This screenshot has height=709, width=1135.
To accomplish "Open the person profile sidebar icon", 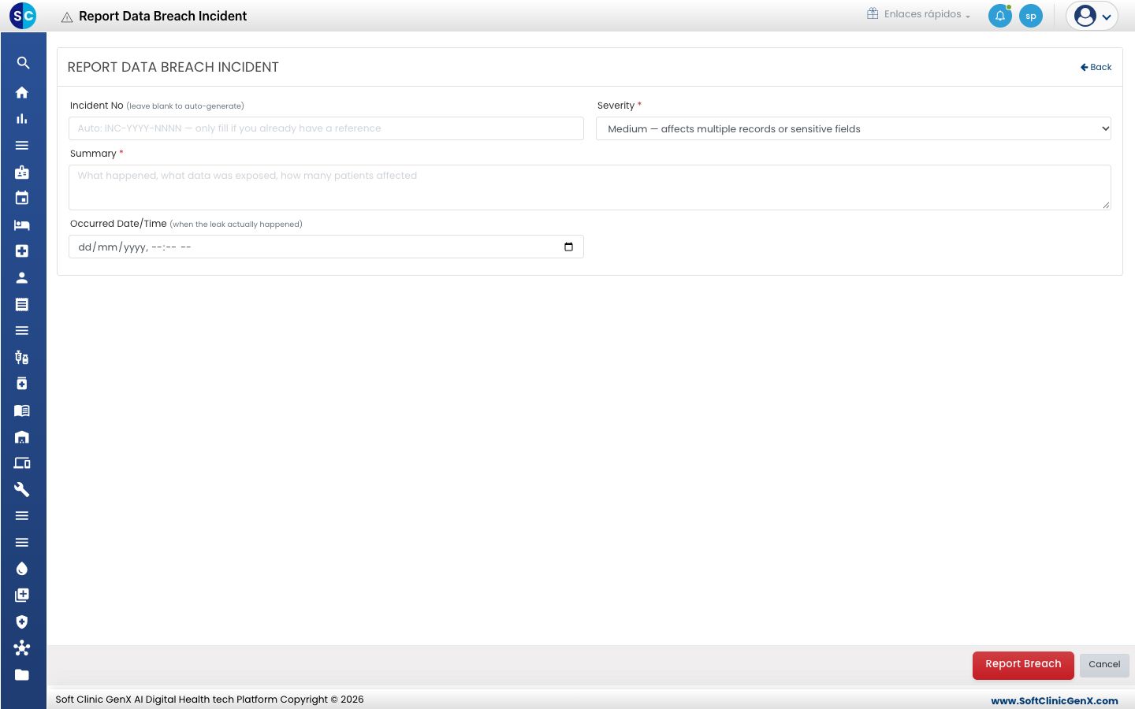I will pyautogui.click(x=22, y=278).
